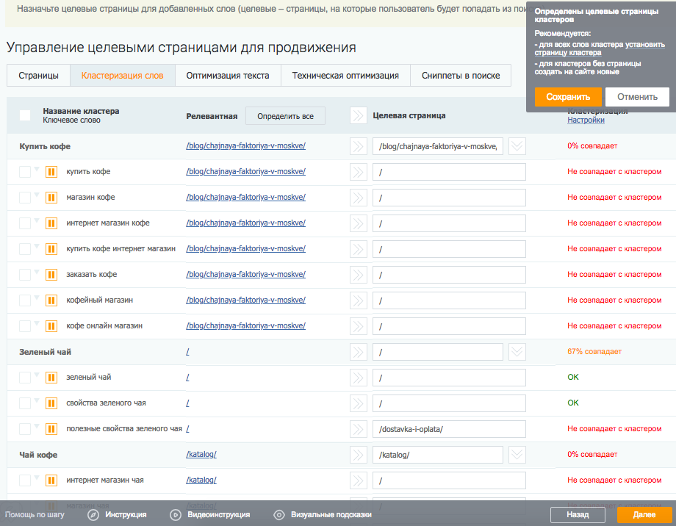Click pause icon next to 'купить кофе'
The image size is (676, 526).
[x=51, y=172]
